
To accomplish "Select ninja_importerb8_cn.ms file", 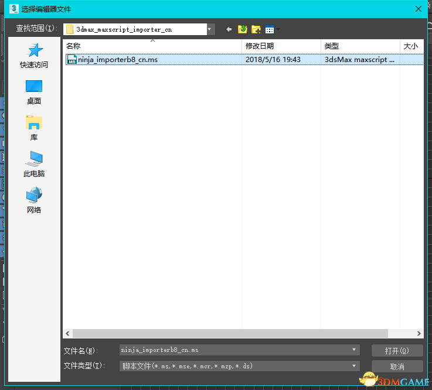I will pos(118,59).
